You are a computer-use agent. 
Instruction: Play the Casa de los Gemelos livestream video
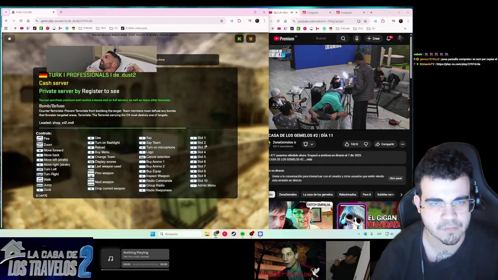pos(339,87)
